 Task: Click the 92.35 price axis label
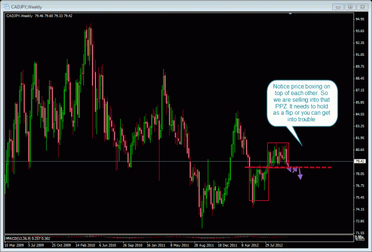click(x=360, y=43)
